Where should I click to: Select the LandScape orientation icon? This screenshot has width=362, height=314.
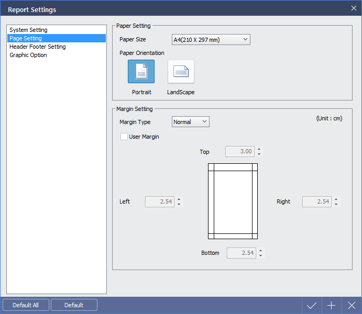pyautogui.click(x=181, y=72)
